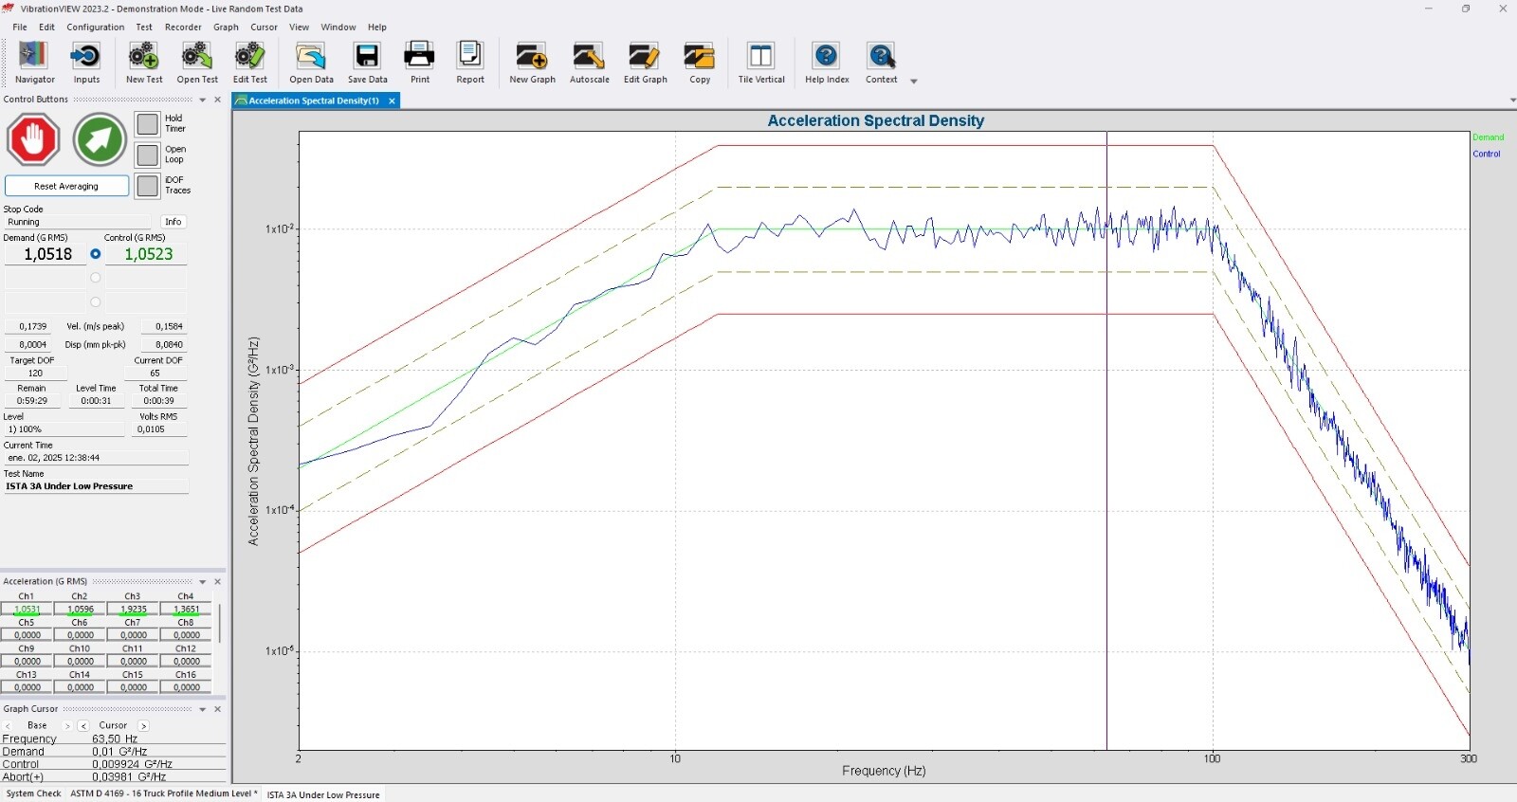Tile windows vertically
The width and height of the screenshot is (1517, 802).
[x=761, y=64]
